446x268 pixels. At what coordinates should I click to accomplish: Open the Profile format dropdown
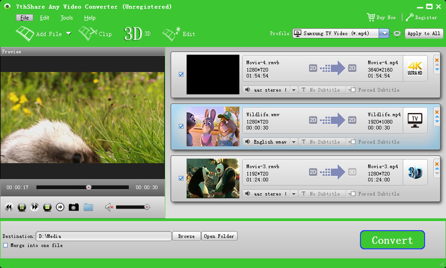click(x=384, y=33)
